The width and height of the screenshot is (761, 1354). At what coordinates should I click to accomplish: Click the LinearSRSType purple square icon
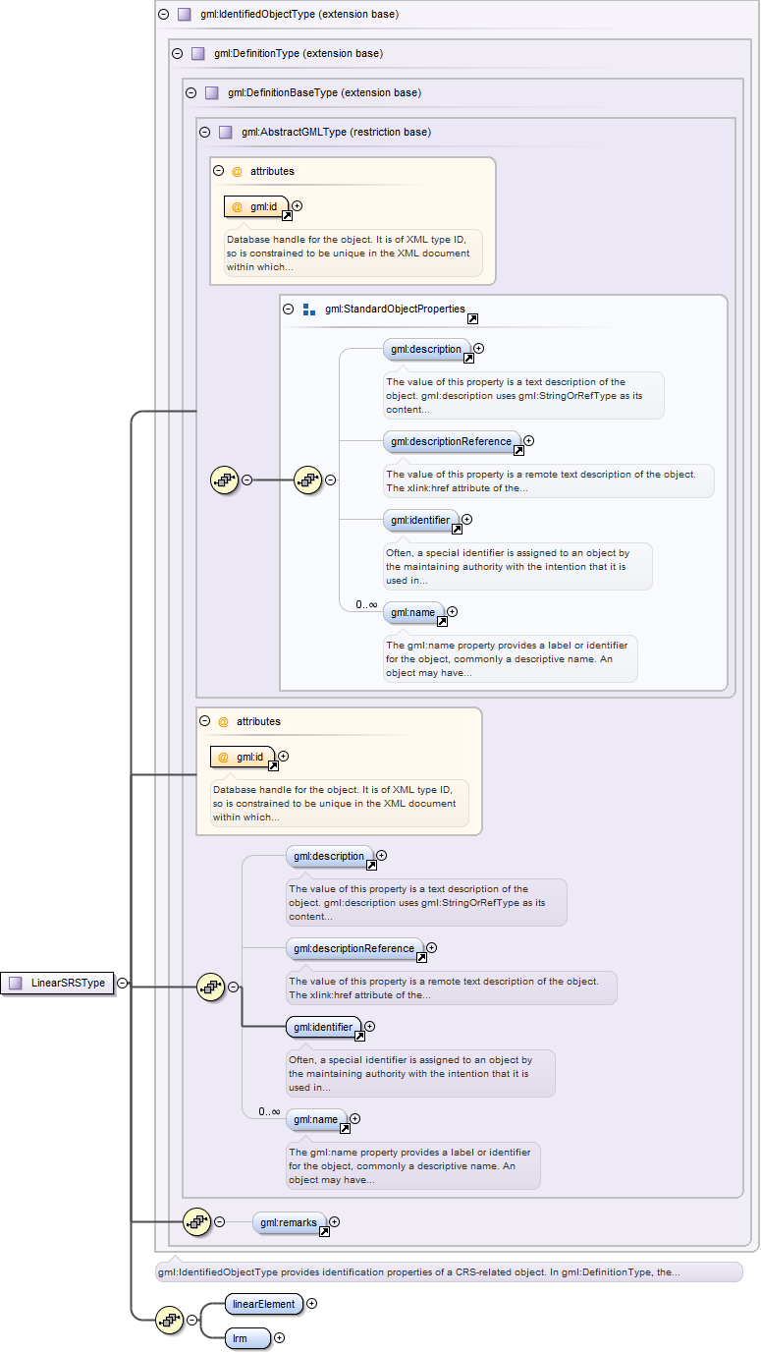tap(15, 983)
